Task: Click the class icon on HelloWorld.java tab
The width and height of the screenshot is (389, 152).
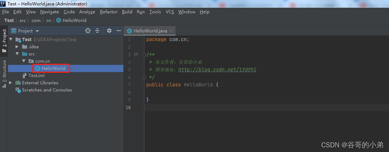Action: point(129,31)
